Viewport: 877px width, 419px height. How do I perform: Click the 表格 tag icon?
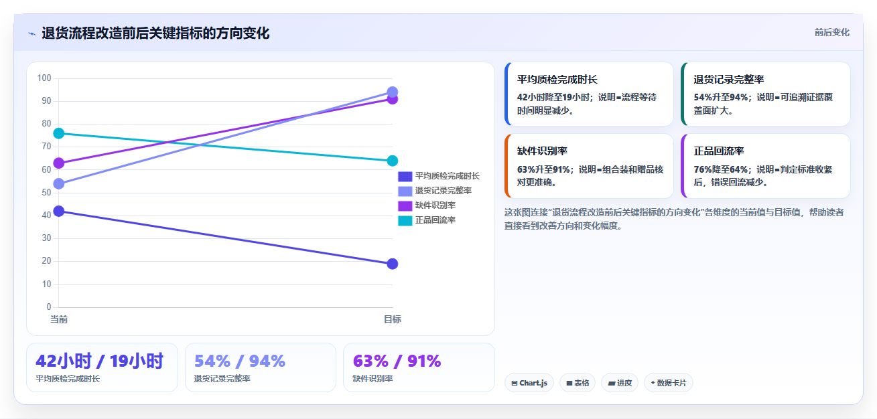(x=569, y=384)
